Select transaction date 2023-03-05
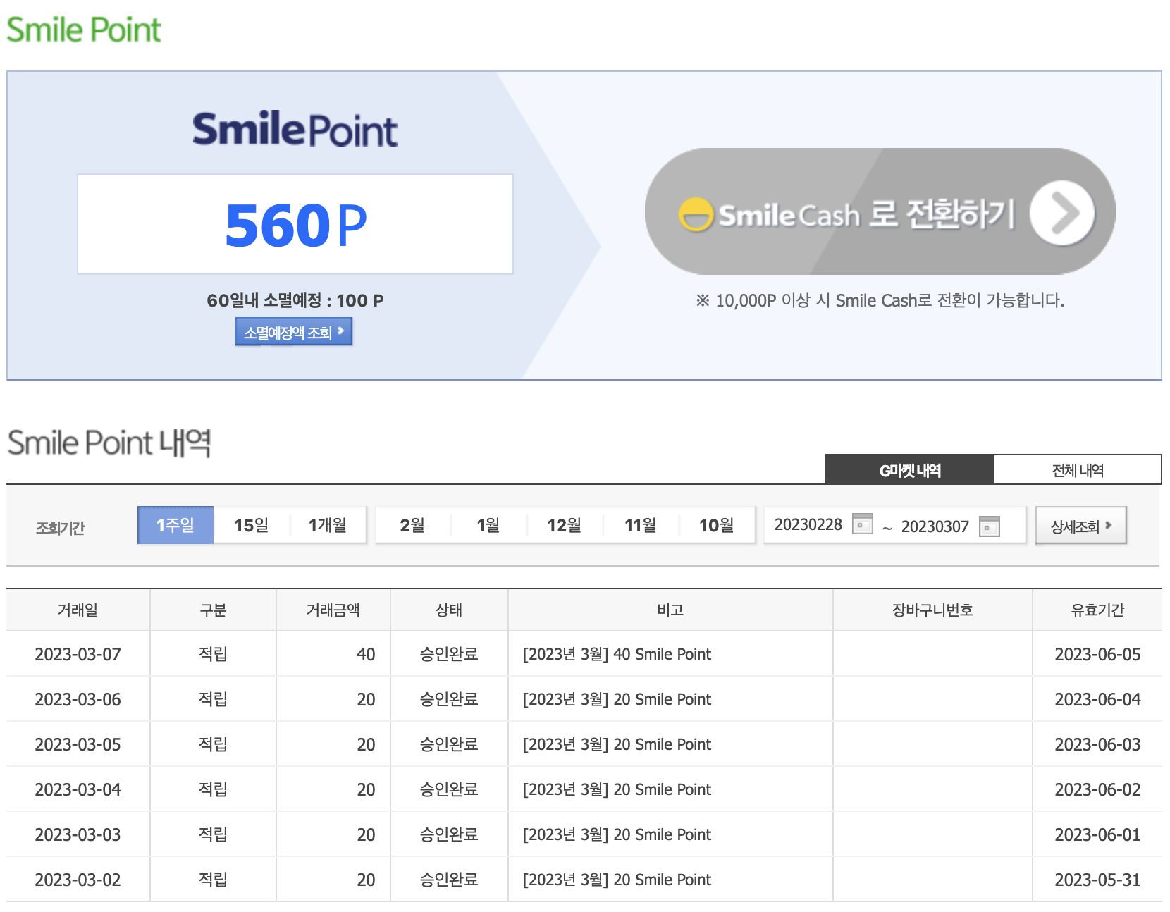This screenshot has width=1170, height=912. 78,744
